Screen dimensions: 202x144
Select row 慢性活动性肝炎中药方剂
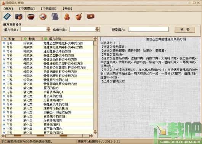[47, 59]
